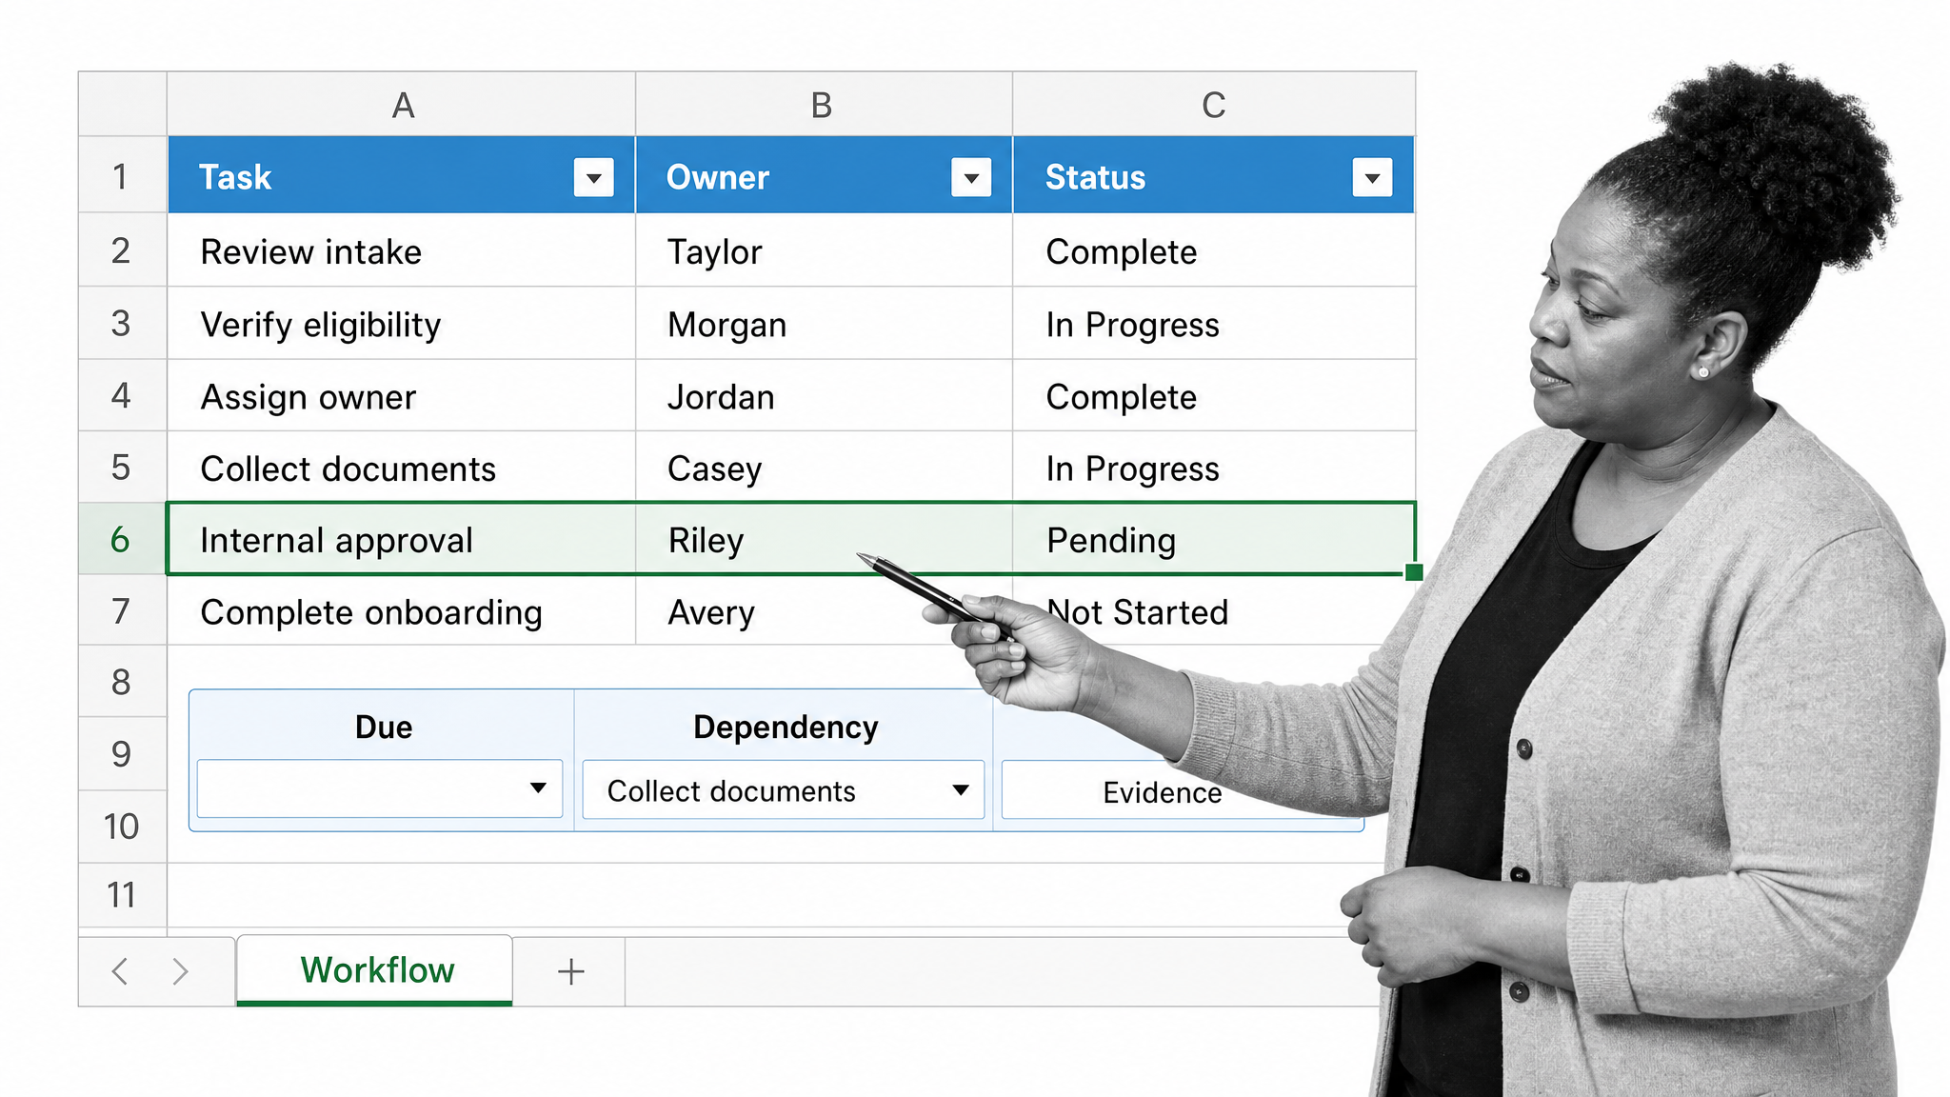The height and width of the screenshot is (1097, 1950).
Task: Select the Review intake cell
Action: point(402,250)
